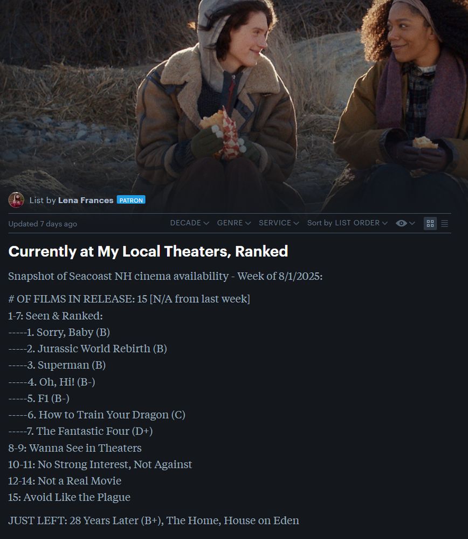Click the 'JUST LEFT: 28 Years Later' line
This screenshot has width=468, height=539.
154,521
